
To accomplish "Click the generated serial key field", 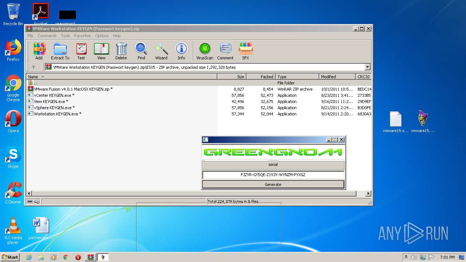I will (273, 175).
